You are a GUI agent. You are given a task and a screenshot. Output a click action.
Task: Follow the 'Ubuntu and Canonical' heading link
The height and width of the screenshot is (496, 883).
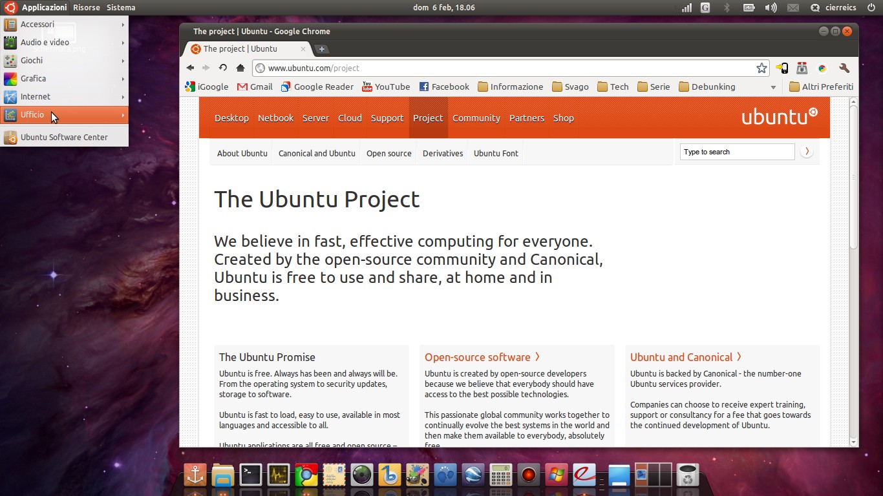coord(686,357)
